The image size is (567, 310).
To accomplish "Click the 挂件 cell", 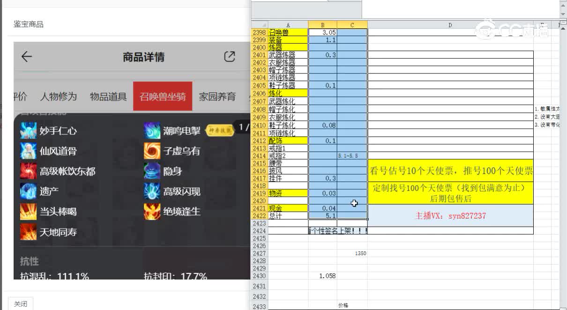I will point(288,178).
